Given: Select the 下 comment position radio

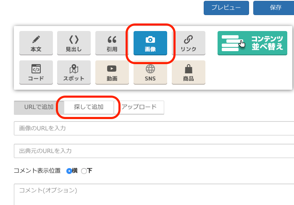Looking at the screenshot, I should [84, 171].
